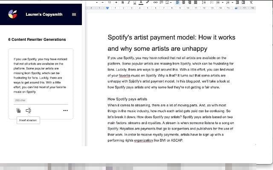Insert a link using the toolbar
Image resolution: width=273 pixels, height=170 pixels.
[155, 2]
